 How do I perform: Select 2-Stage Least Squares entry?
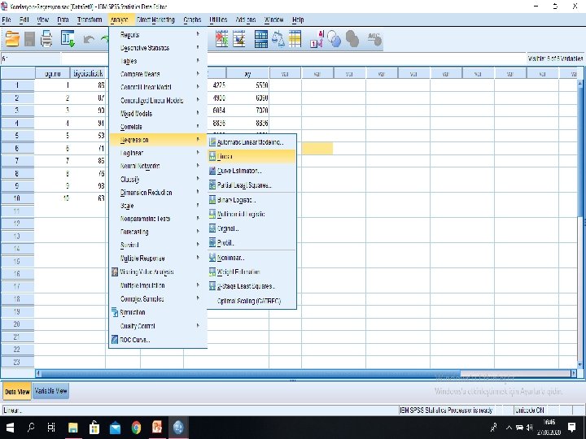tap(251, 286)
